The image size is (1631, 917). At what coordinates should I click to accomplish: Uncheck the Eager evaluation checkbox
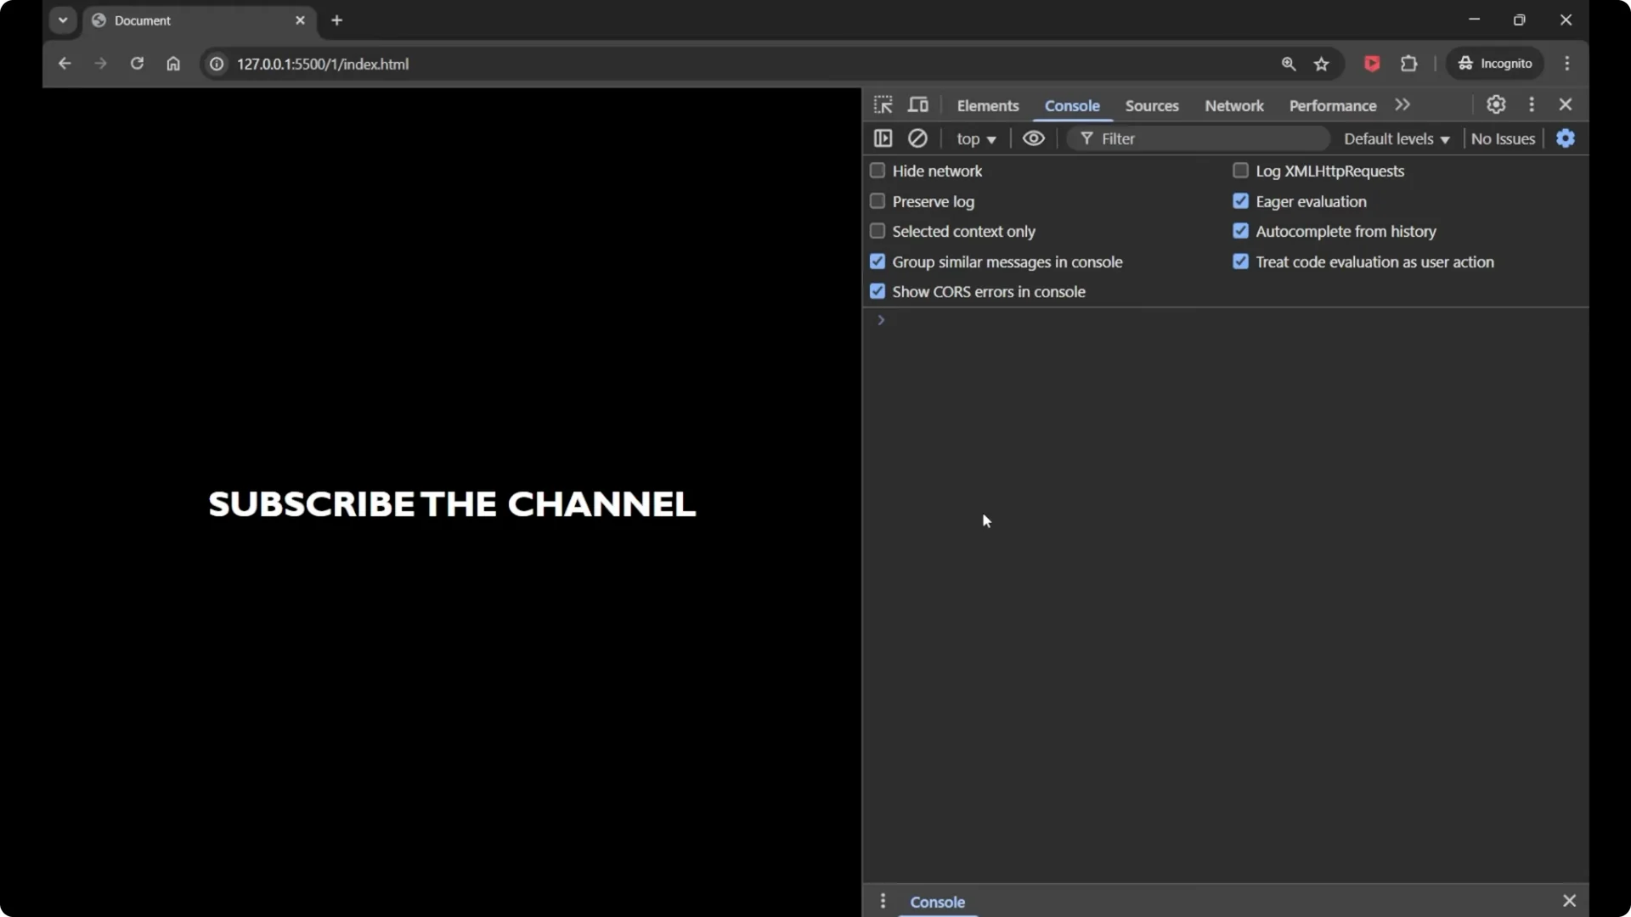coord(1240,201)
